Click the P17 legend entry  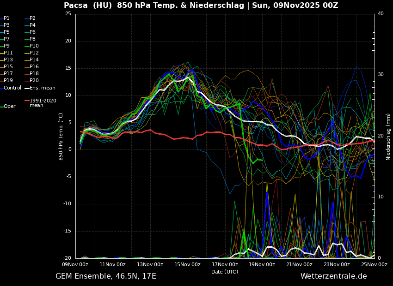coord(8,74)
